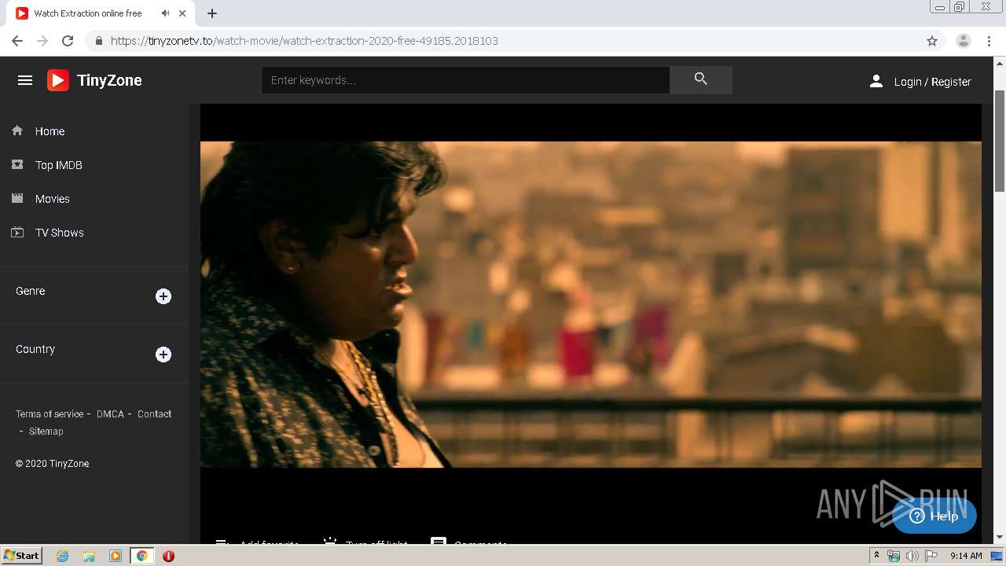Click the 9:14 AM clock
The image size is (1006, 566).
tap(966, 556)
